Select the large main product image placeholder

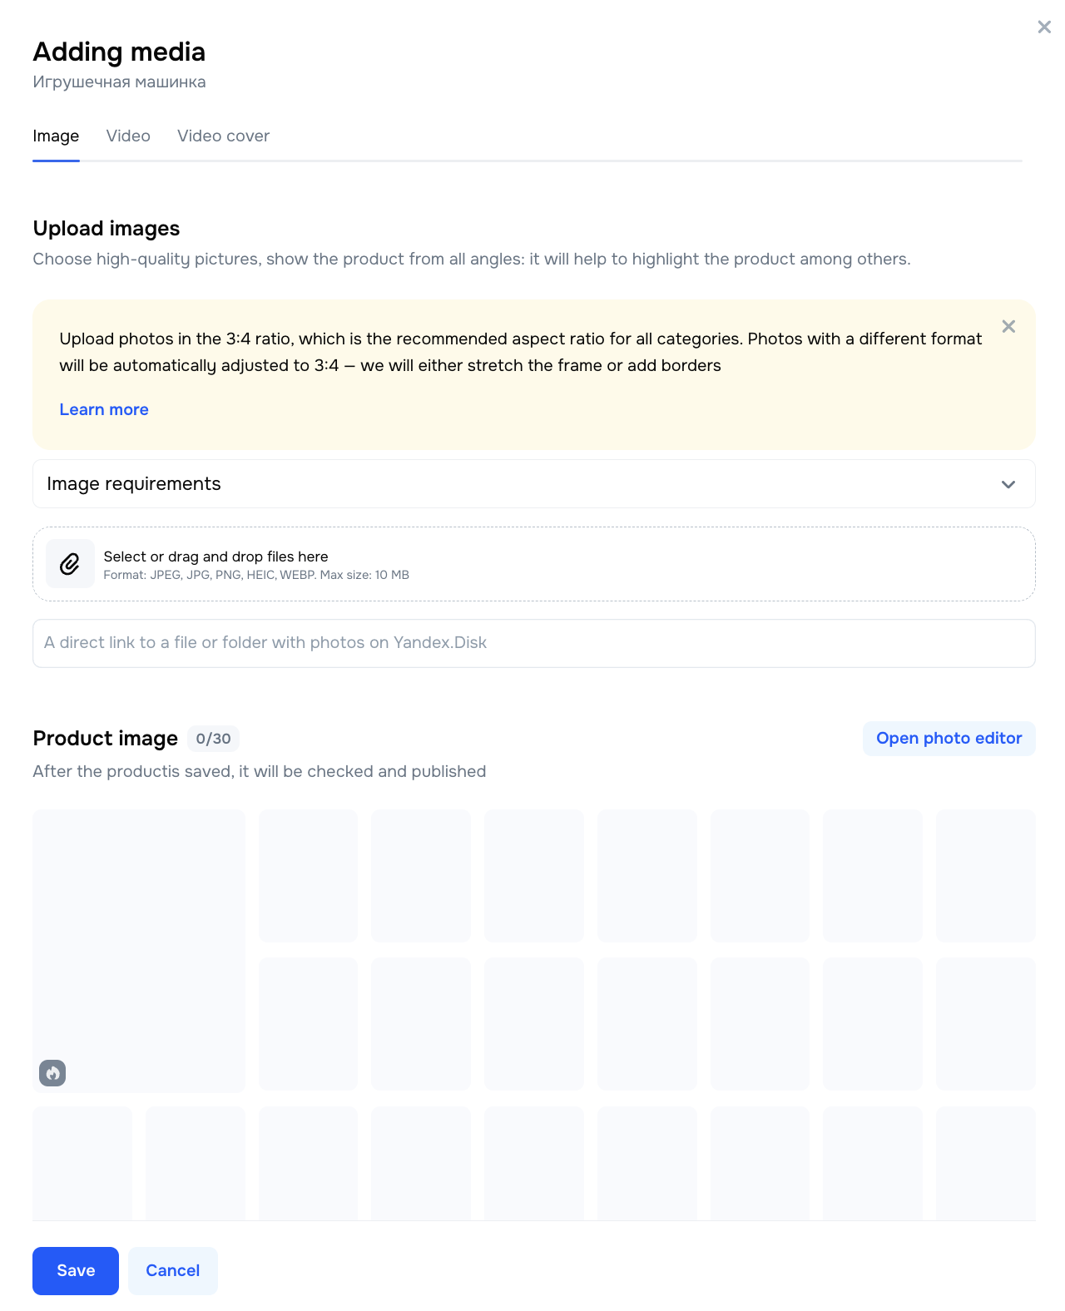click(x=139, y=951)
